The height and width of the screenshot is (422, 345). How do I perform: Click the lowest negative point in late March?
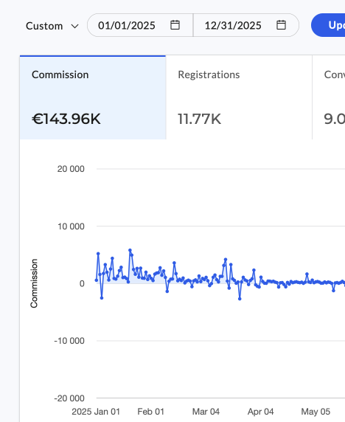(x=240, y=299)
